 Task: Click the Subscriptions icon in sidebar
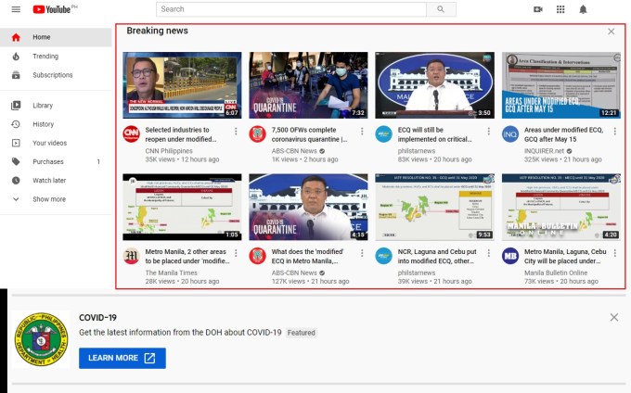click(16, 75)
